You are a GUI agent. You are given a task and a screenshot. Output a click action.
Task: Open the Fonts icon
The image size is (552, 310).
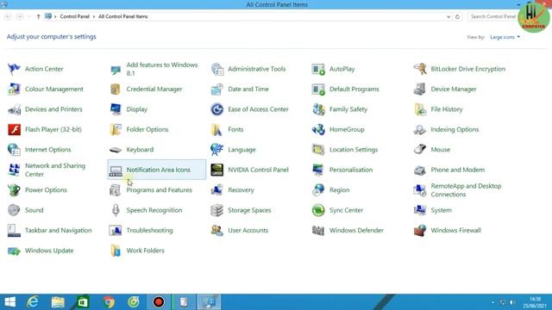pos(216,129)
